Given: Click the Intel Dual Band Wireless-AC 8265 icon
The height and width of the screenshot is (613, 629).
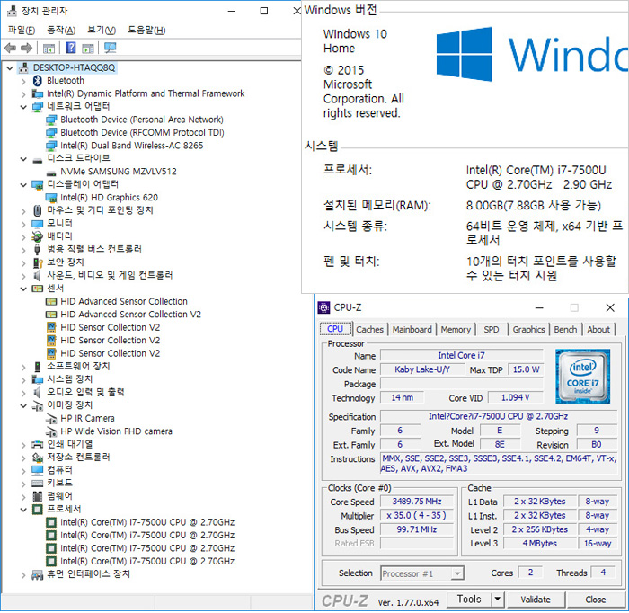Looking at the screenshot, I should (51, 146).
